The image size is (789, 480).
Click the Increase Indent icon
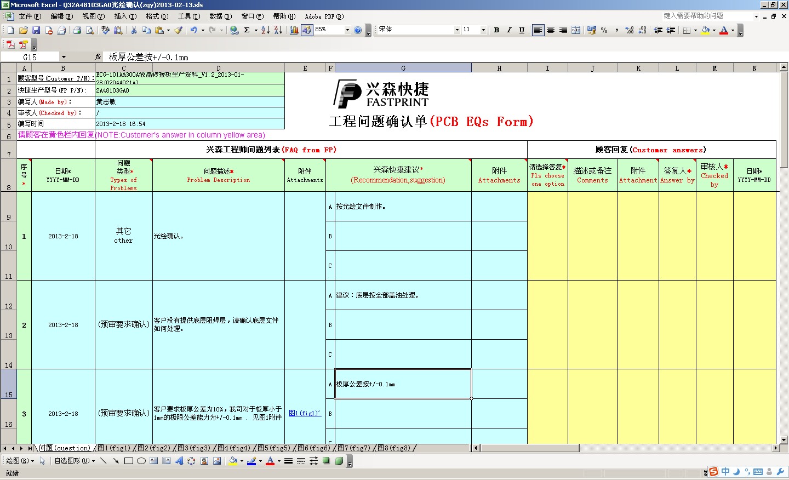[x=671, y=30]
